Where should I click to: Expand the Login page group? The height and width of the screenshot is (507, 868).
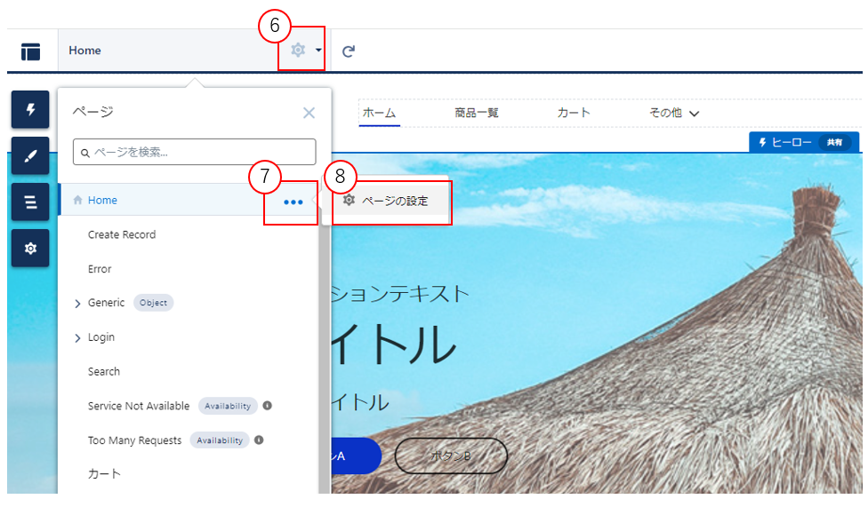[77, 337]
